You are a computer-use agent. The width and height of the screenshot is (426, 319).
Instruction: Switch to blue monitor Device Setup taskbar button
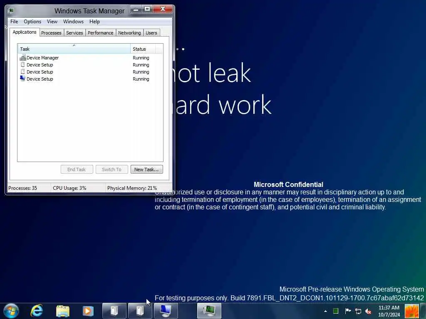[166, 311]
